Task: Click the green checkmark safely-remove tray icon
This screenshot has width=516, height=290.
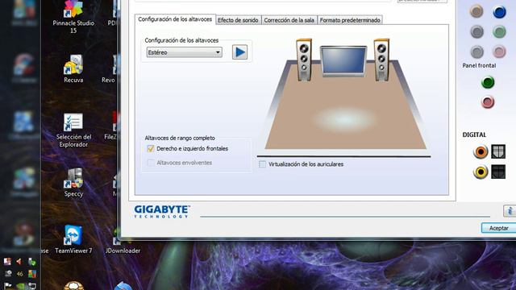Action: [32, 262]
